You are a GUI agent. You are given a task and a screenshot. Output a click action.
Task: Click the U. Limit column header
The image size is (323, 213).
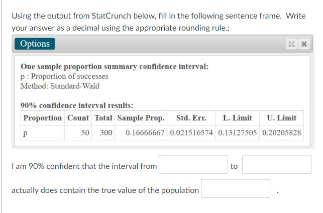[x=281, y=118]
